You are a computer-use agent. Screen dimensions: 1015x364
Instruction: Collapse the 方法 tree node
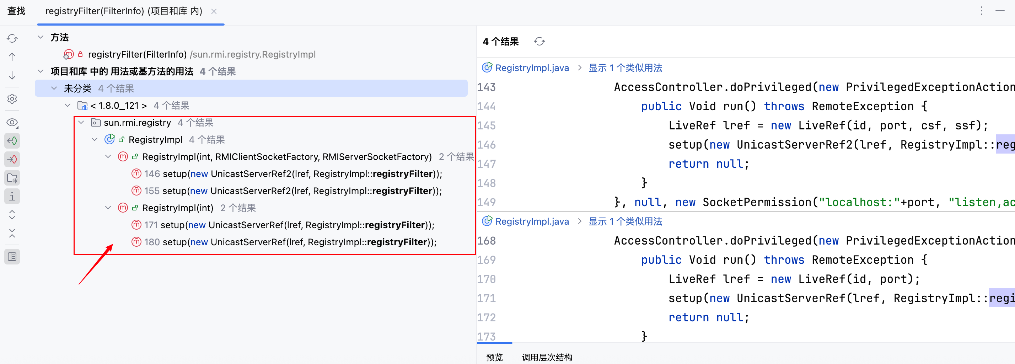40,37
